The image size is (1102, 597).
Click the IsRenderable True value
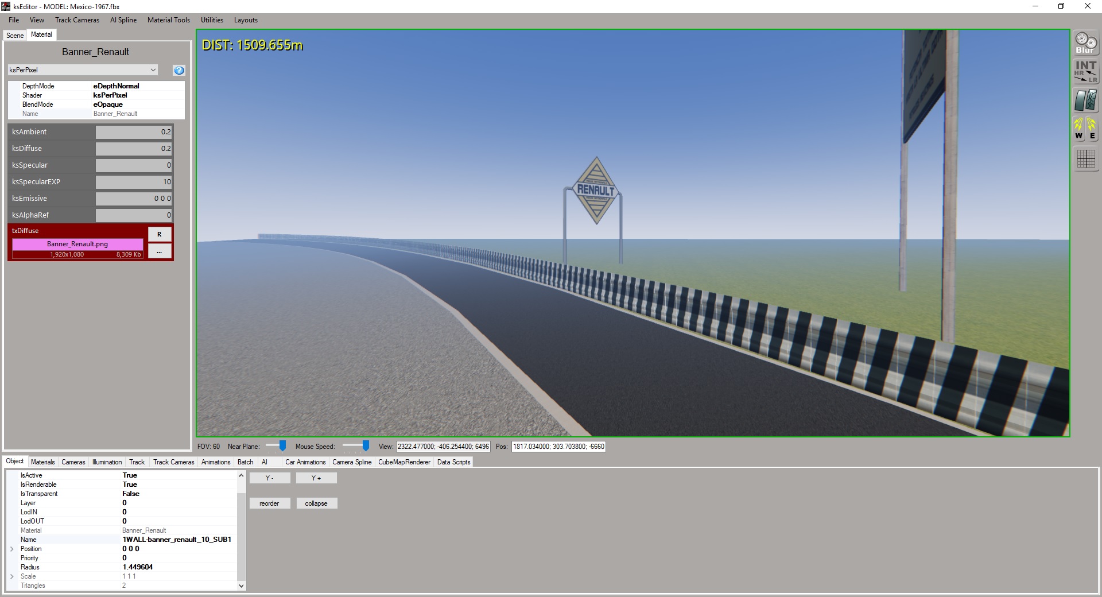click(130, 484)
